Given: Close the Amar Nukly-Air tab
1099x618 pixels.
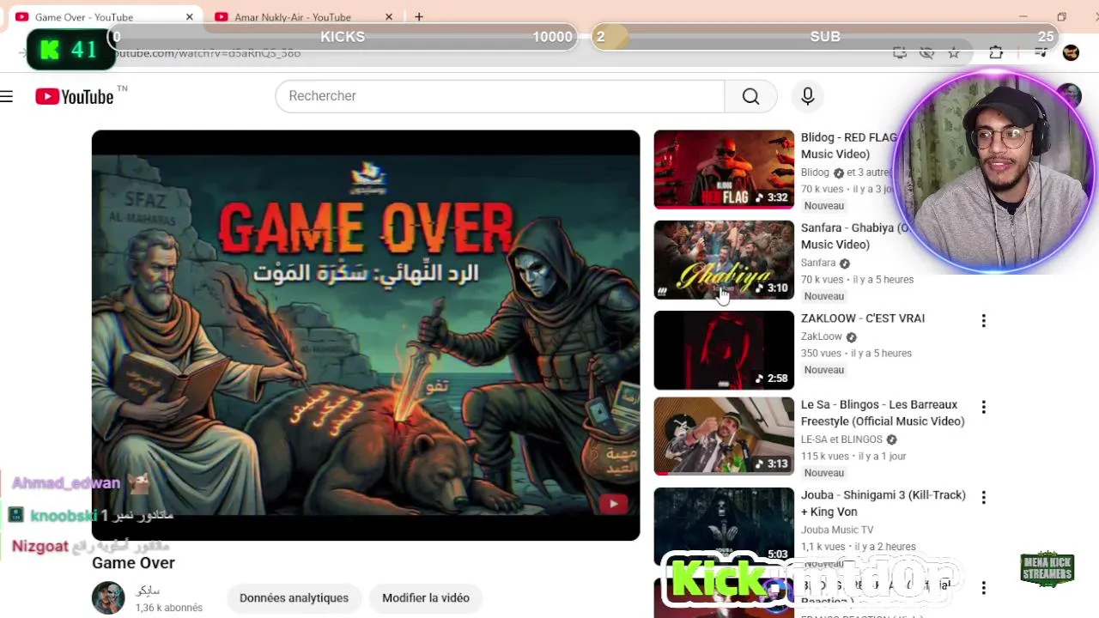Looking at the screenshot, I should pos(388,17).
